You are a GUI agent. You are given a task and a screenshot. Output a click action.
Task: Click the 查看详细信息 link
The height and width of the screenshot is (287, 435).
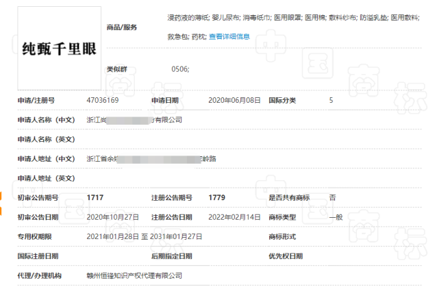[229, 36]
